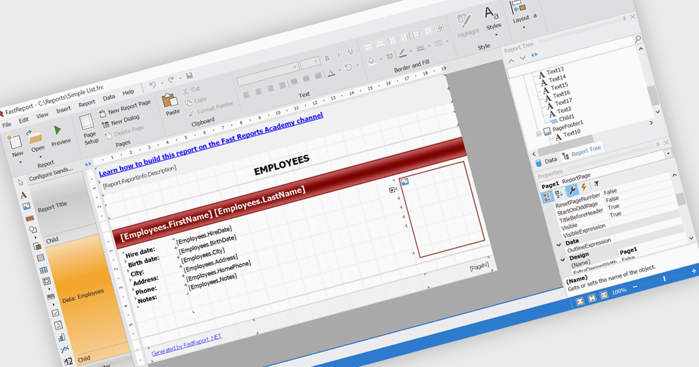Click the Open folder icon
Image resolution: width=699 pixels, height=367 pixels.
point(35,137)
